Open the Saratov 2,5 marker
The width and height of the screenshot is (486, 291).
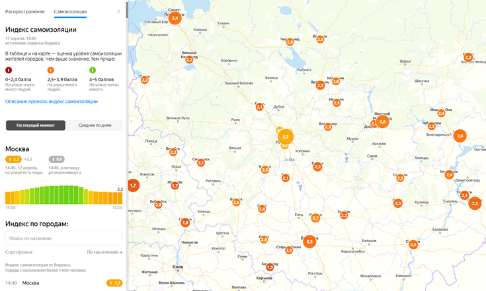click(x=413, y=245)
